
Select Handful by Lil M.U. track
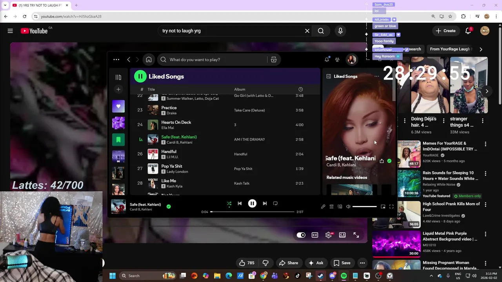pyautogui.click(x=225, y=154)
